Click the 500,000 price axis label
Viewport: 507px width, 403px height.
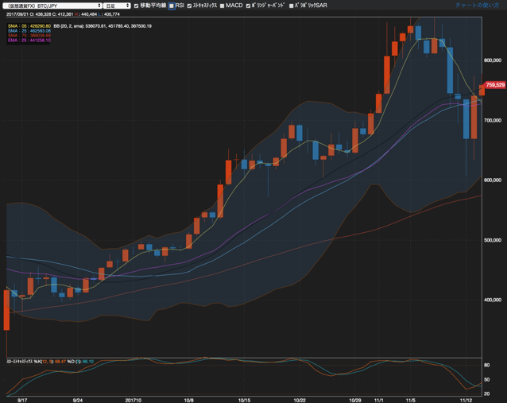493,240
